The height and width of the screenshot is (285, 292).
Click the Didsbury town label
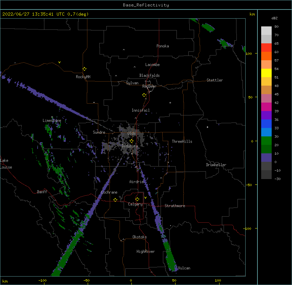[130, 146]
